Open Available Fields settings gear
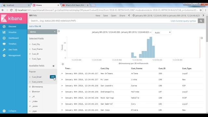 tap(53, 66)
